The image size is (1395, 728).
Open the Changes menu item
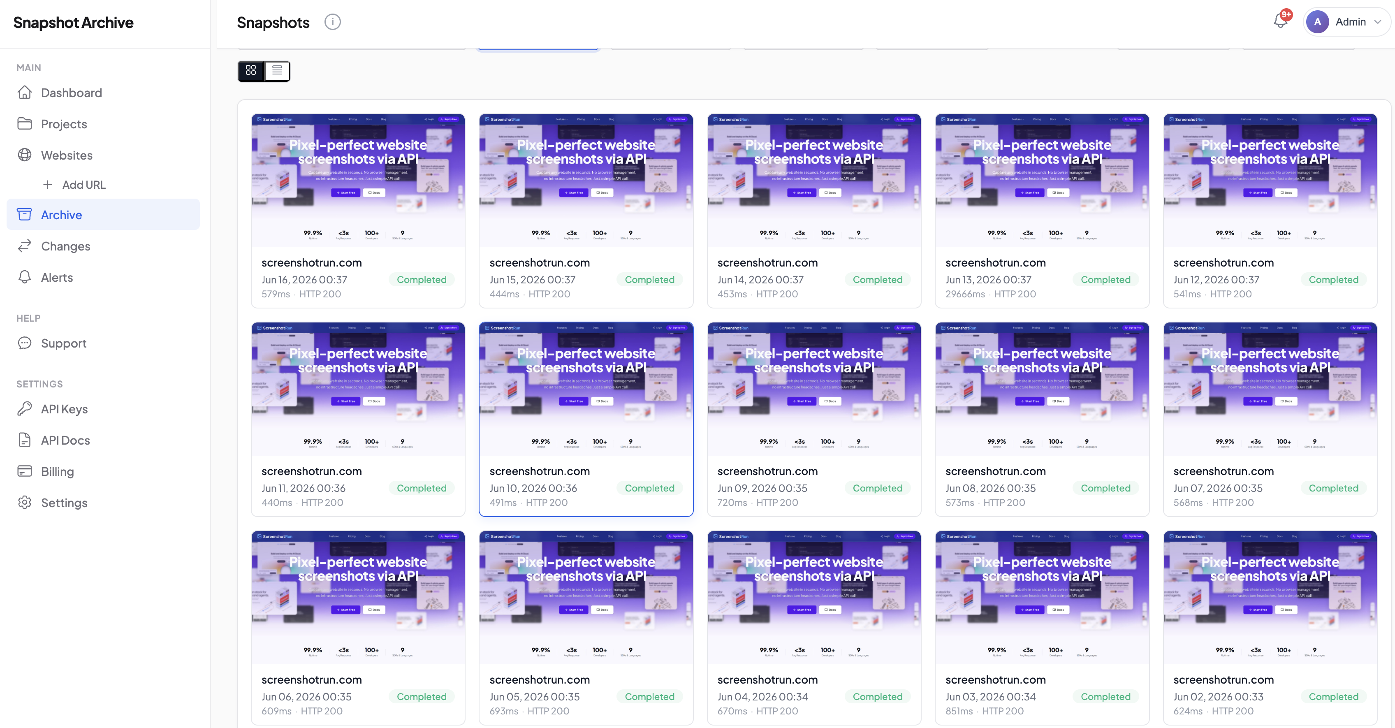[x=103, y=246]
